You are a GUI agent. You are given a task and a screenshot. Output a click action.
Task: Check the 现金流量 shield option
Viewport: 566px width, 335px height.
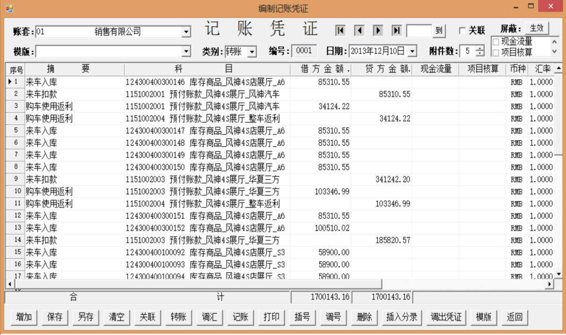pos(496,43)
